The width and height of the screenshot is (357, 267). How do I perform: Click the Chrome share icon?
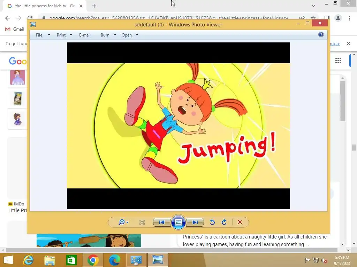302,18
